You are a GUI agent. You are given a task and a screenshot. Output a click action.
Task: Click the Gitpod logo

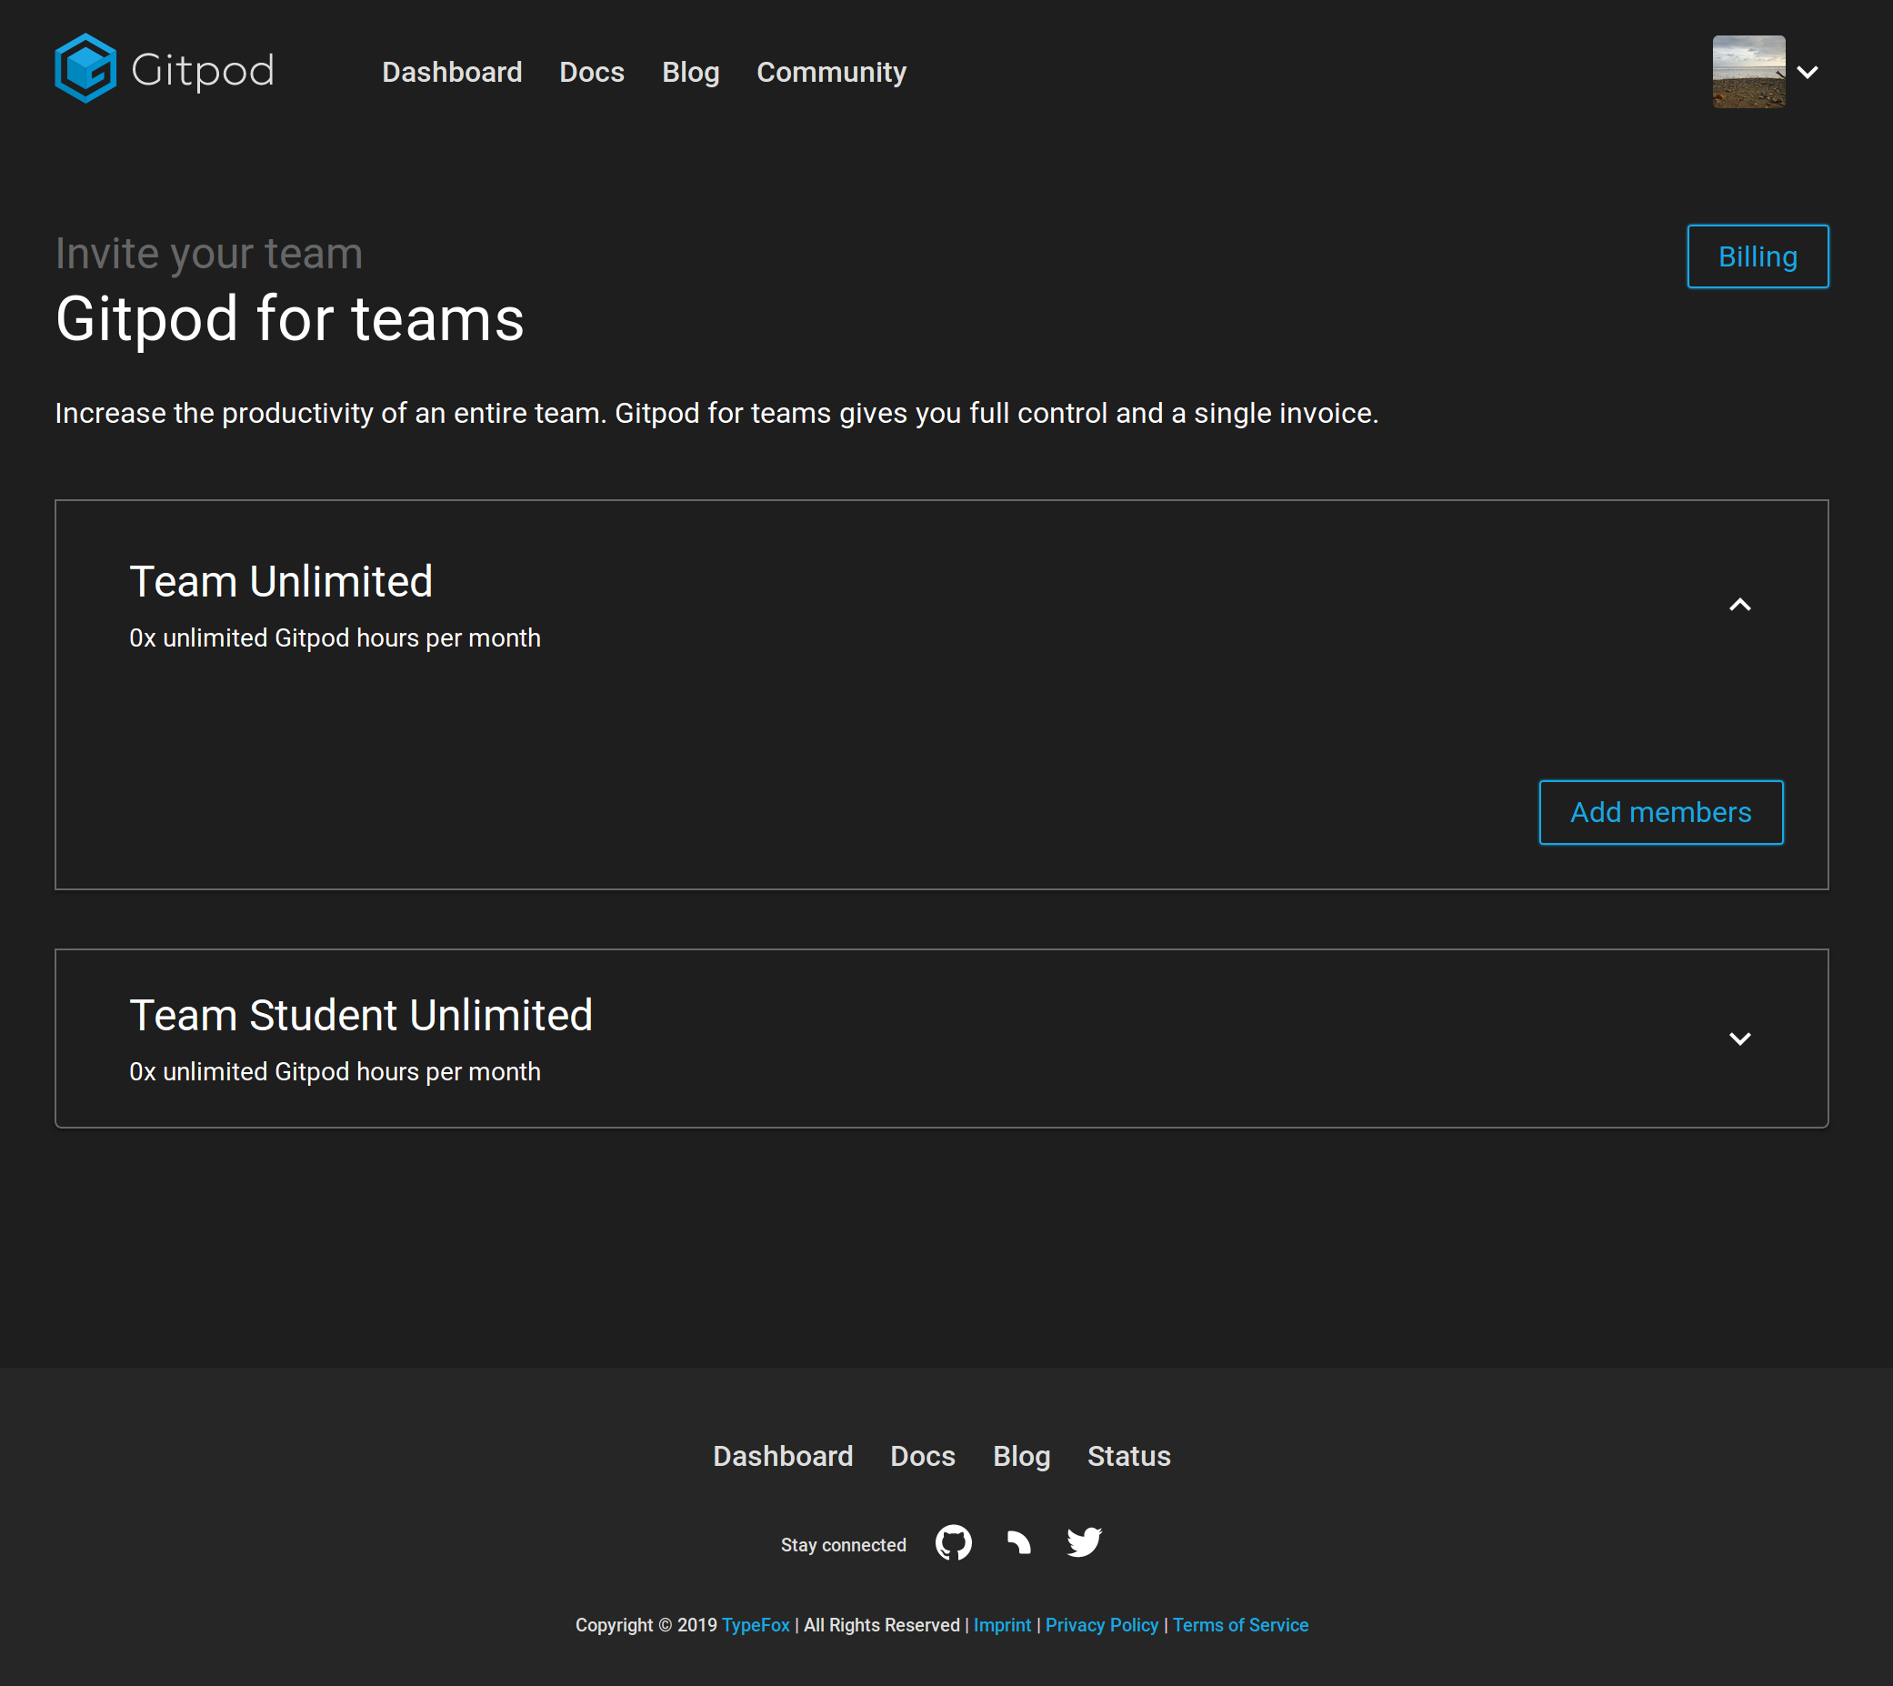point(163,68)
